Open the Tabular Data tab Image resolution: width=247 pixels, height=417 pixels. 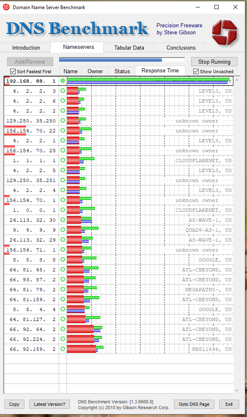[x=129, y=48]
